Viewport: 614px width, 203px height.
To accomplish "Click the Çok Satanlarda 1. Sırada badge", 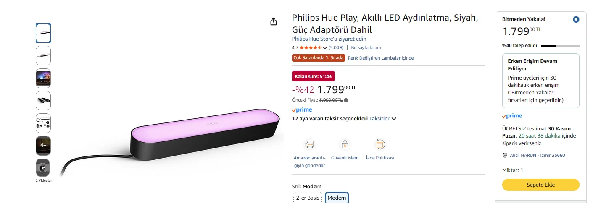I will (319, 58).
